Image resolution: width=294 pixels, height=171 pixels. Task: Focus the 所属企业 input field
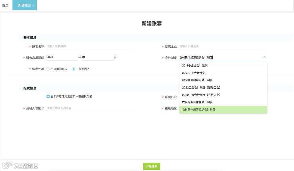point(223,46)
